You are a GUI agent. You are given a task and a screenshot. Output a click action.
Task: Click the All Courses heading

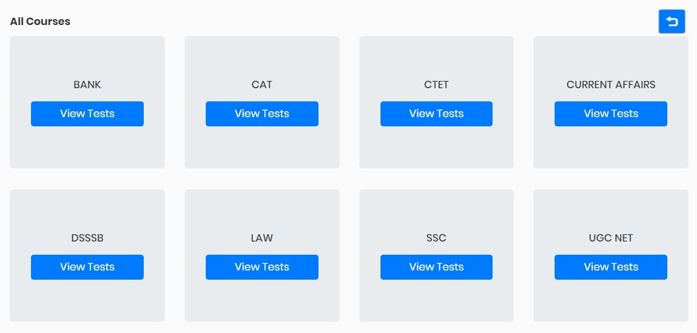pos(40,21)
